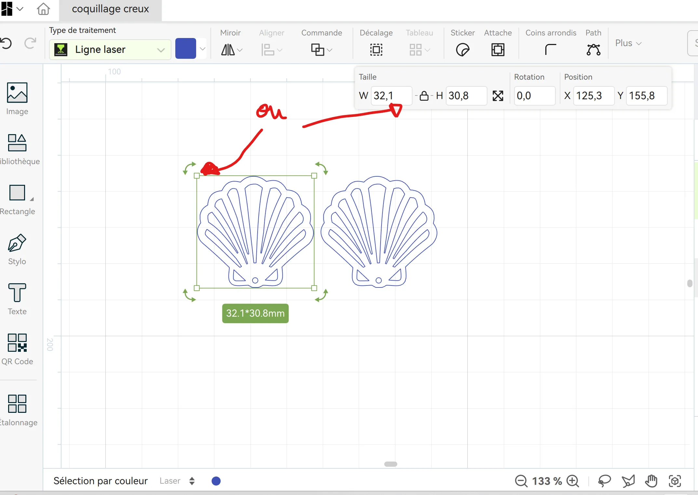Open the blue layer color swatch
Screen dimensions: 698x495
[185, 48]
